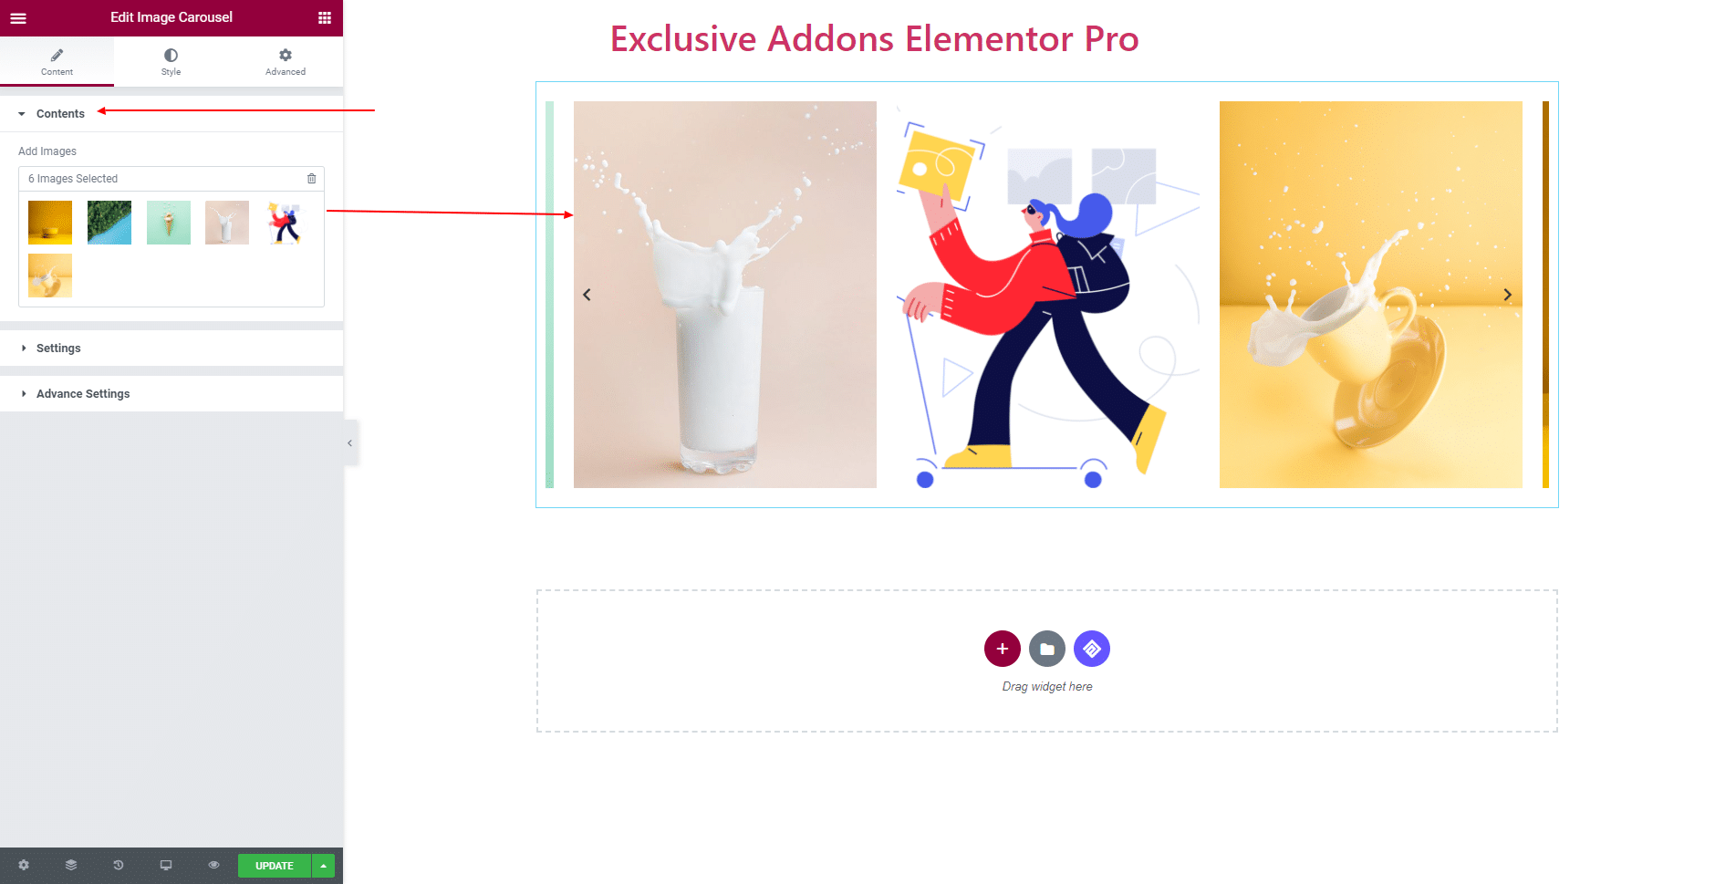
Task: Click the add new section plus button
Action: [1003, 649]
